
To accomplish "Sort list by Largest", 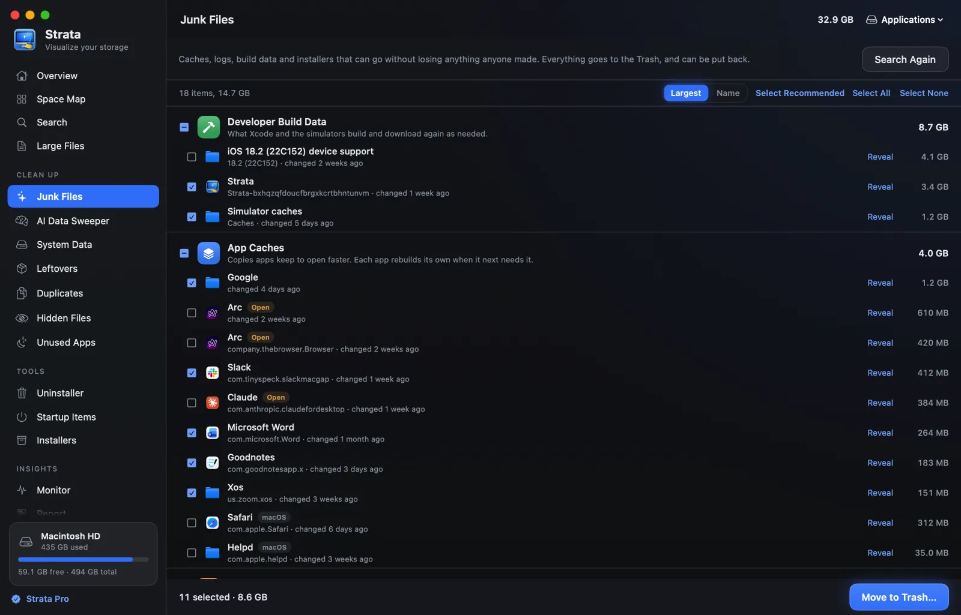I will coord(686,93).
